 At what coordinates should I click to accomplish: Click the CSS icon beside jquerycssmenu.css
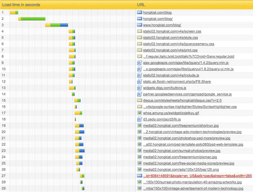(x=140, y=44)
